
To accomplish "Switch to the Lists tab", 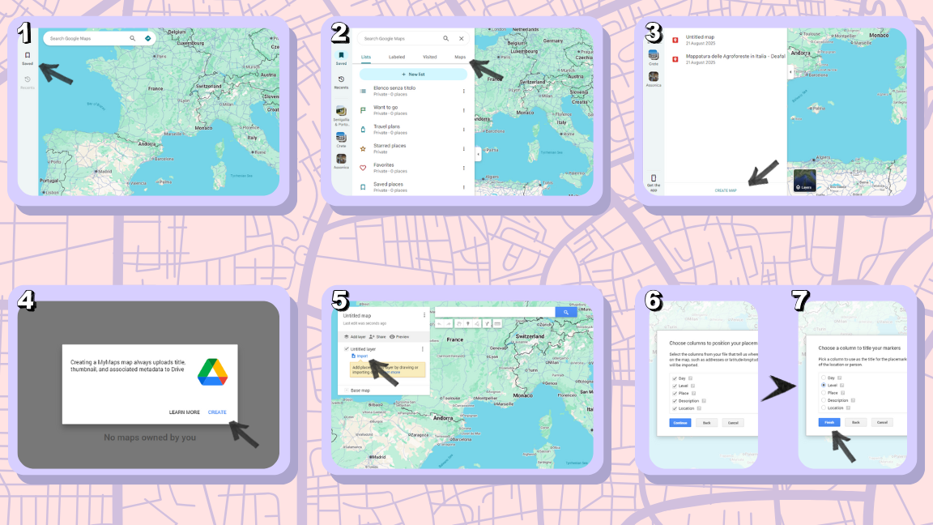I will tap(366, 58).
